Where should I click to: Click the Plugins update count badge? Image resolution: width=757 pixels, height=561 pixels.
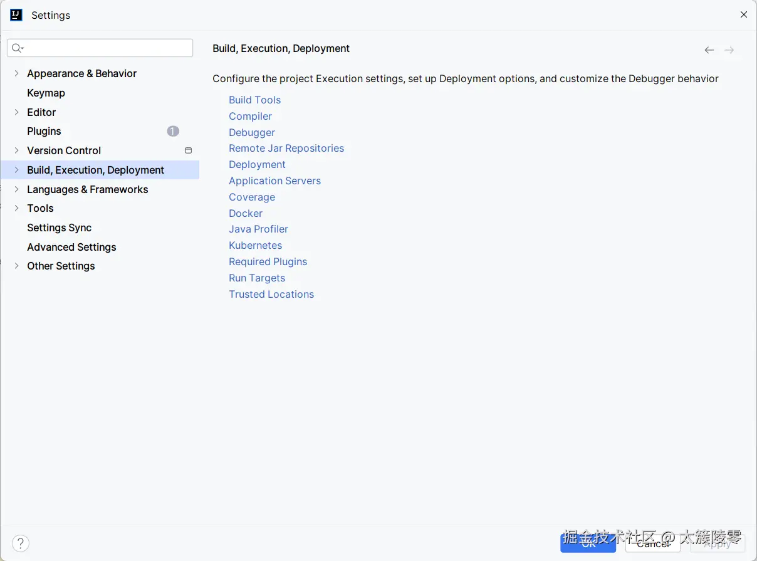tap(173, 131)
